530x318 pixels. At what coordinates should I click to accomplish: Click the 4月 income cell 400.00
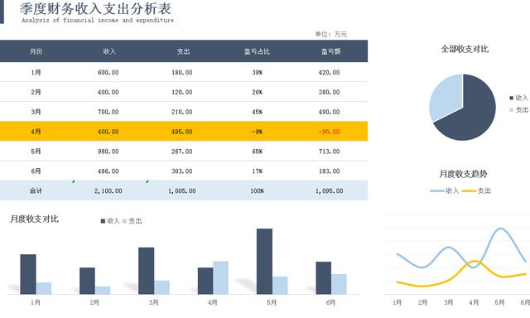tap(108, 132)
